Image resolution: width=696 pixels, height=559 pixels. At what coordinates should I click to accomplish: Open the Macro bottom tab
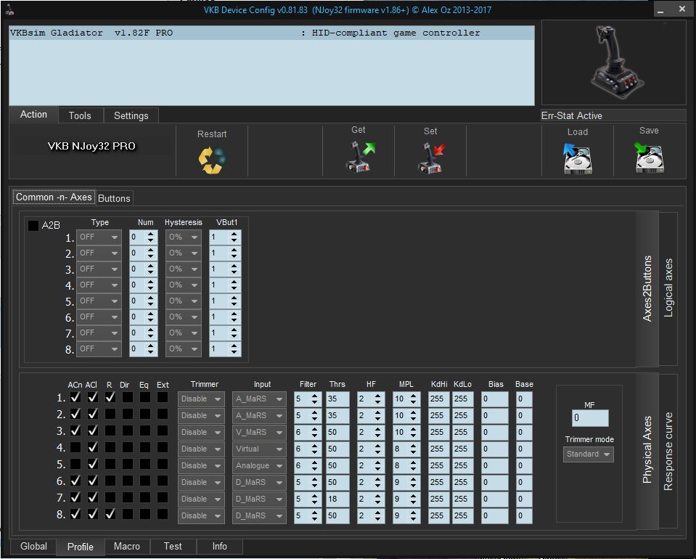pos(127,546)
